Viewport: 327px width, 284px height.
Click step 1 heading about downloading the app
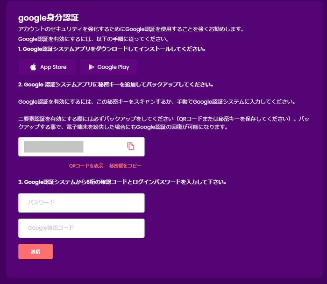point(112,49)
